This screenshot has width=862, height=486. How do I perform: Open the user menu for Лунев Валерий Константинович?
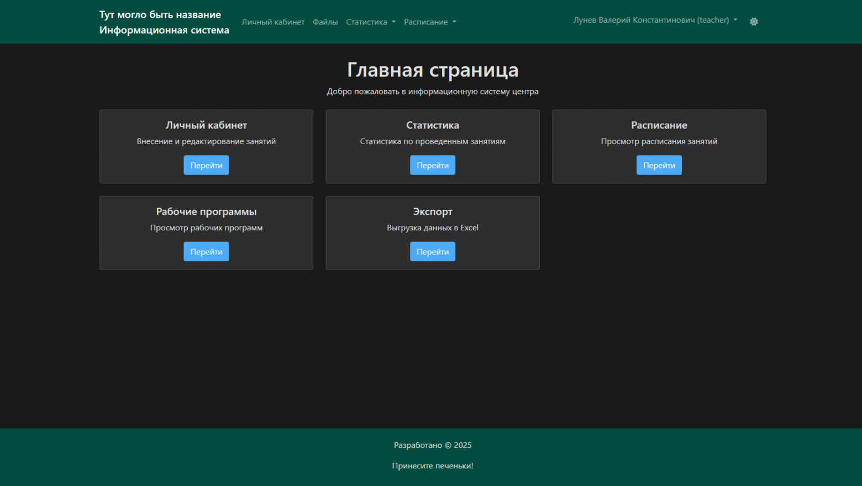click(652, 19)
